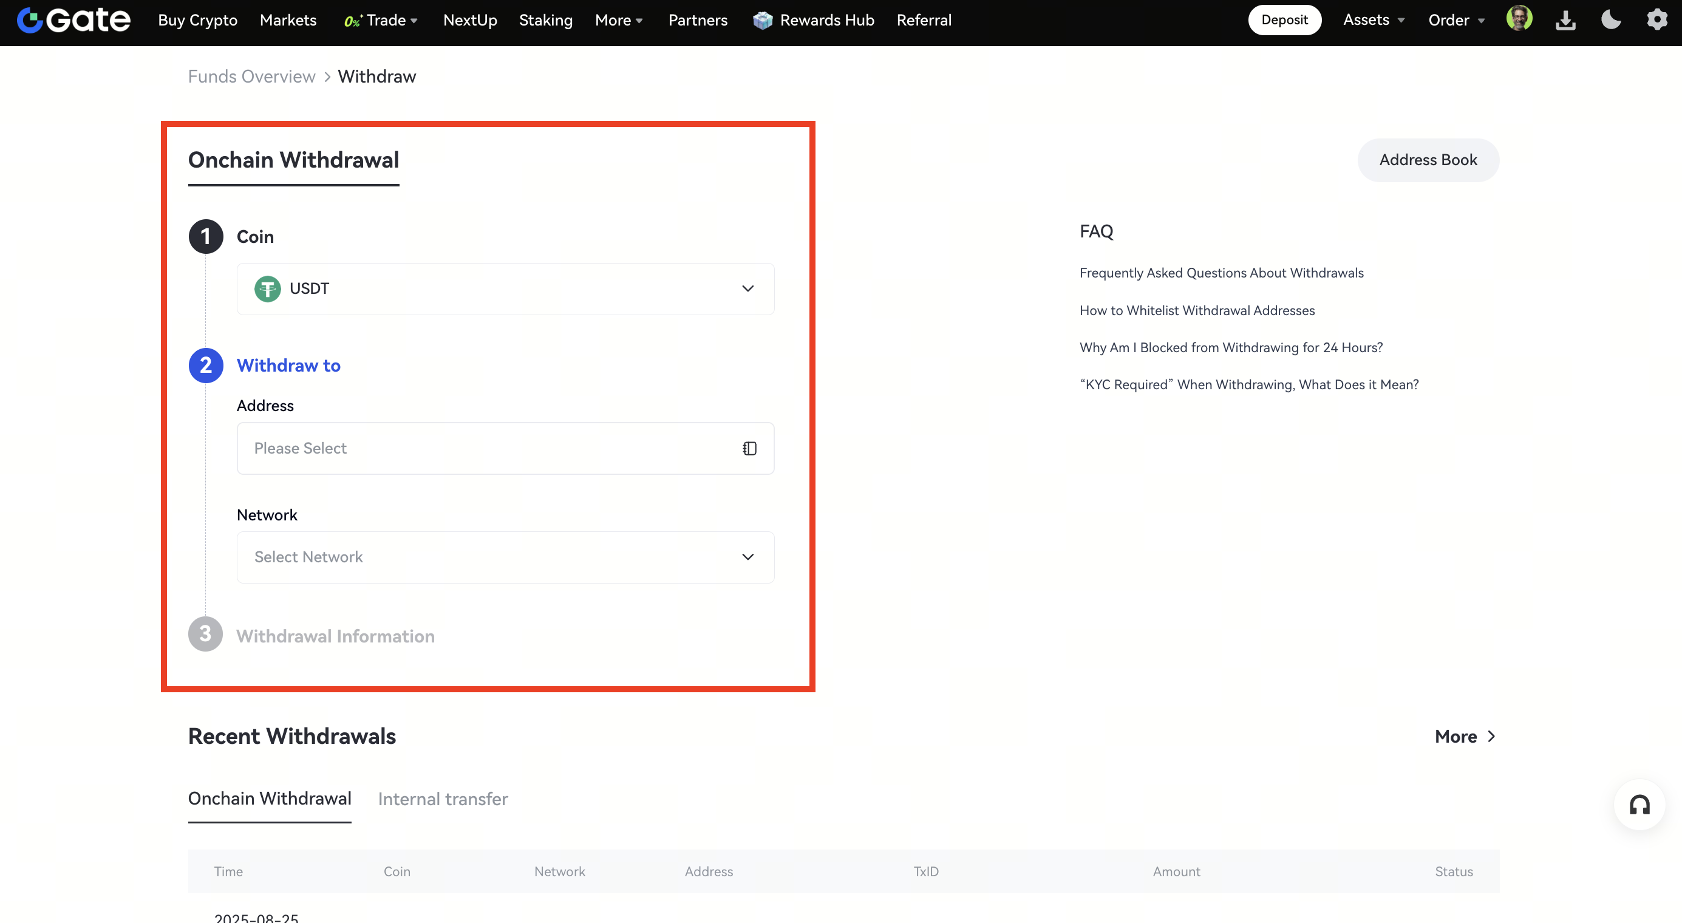Toggle dark mode moon icon
The image size is (1682, 923).
pos(1610,19)
